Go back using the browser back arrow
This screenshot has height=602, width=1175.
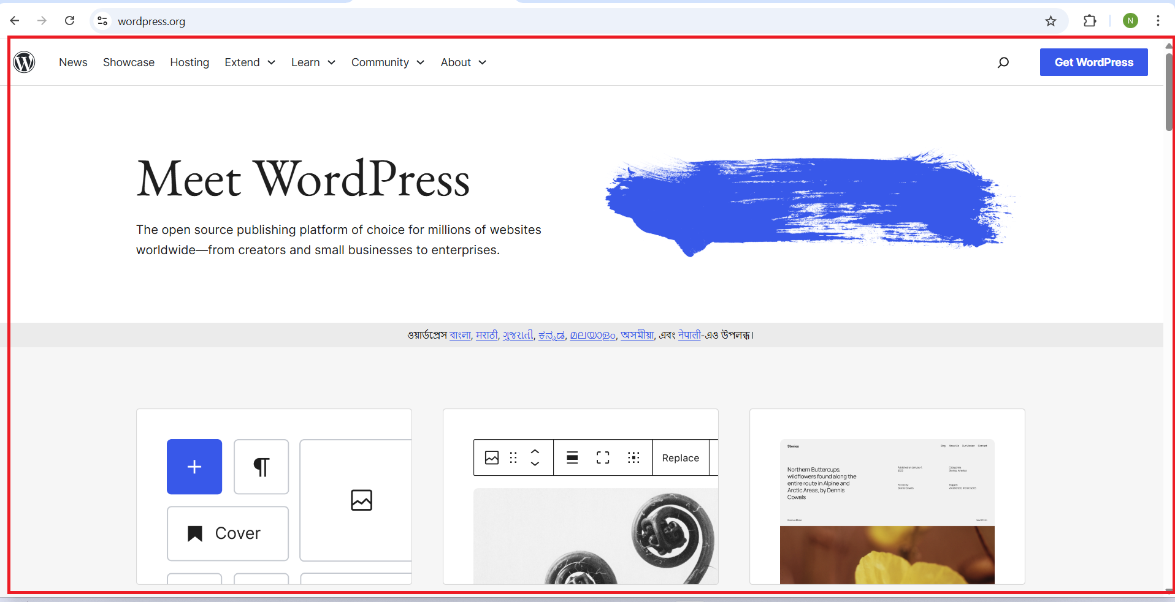pos(15,21)
